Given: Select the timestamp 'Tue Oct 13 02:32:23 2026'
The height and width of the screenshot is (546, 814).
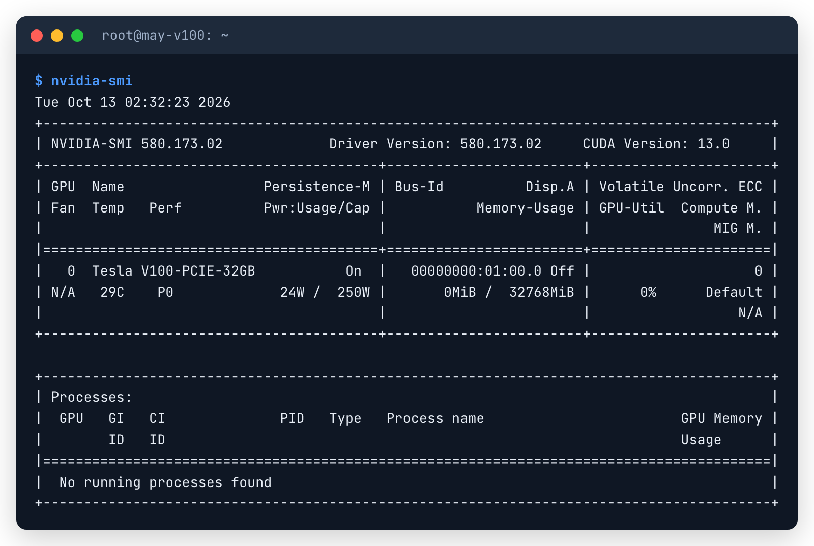Looking at the screenshot, I should (133, 102).
